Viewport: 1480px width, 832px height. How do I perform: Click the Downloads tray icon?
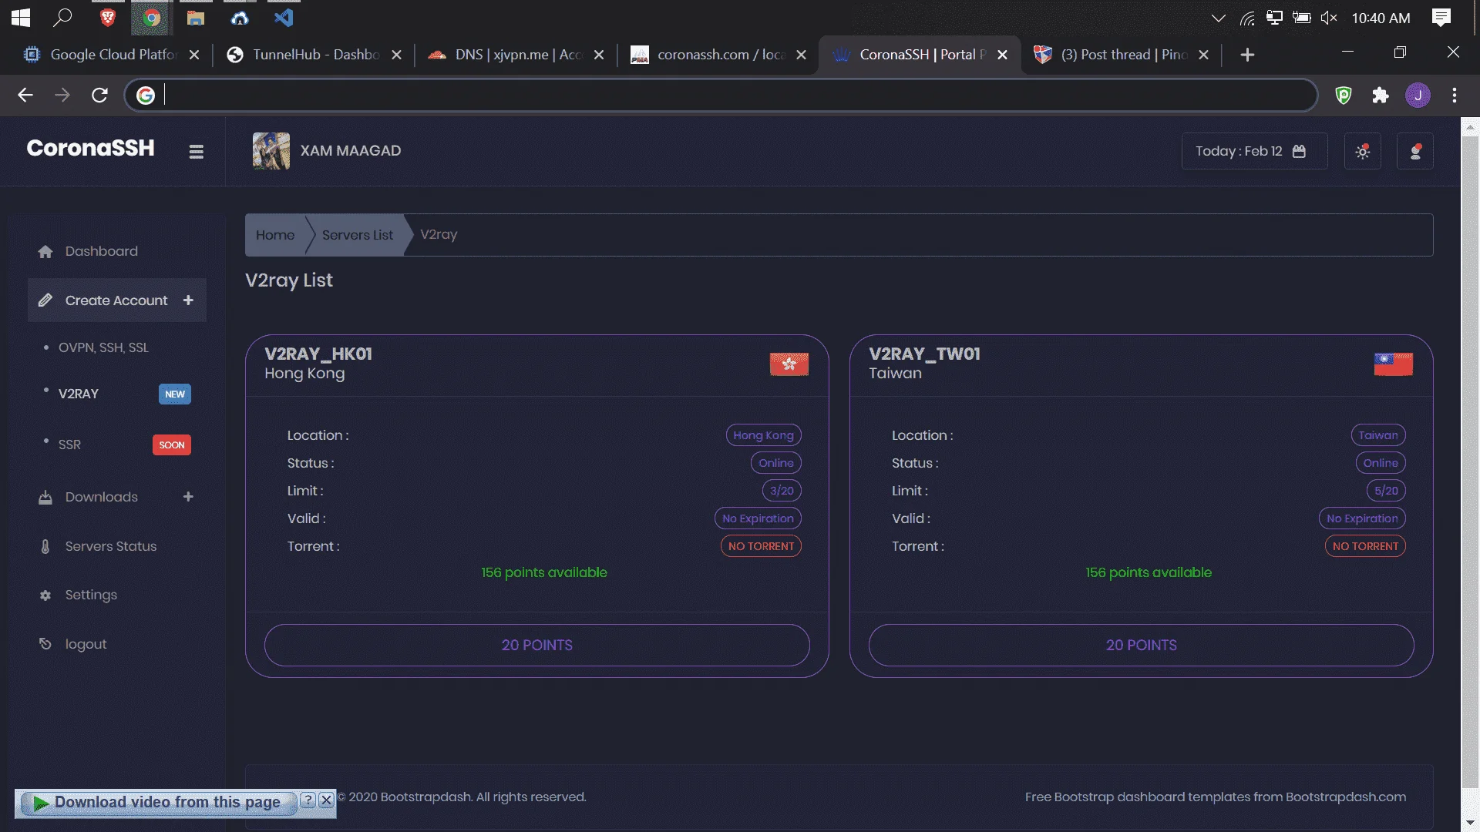(x=45, y=498)
